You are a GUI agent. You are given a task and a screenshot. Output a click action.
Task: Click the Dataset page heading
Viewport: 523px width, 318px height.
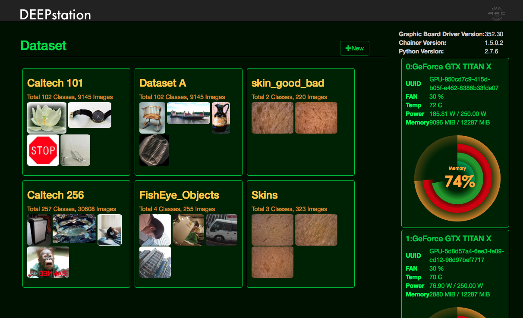tap(44, 46)
